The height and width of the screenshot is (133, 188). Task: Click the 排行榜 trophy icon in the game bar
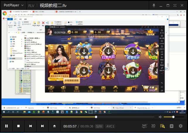[90, 89]
